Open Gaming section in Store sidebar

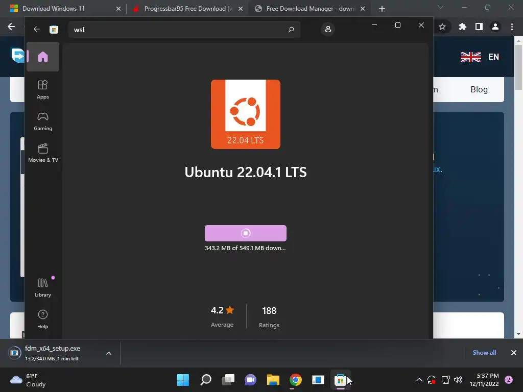(x=43, y=121)
